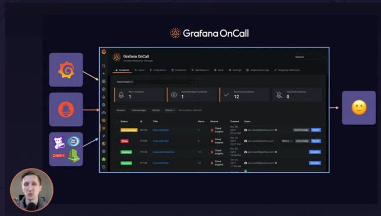
Task: Click the bulk Acknowledge button above table
Action: coord(139,110)
